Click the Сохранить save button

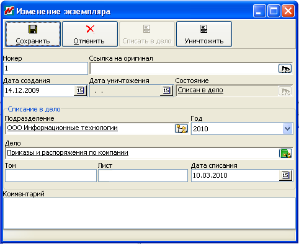pos(33,34)
